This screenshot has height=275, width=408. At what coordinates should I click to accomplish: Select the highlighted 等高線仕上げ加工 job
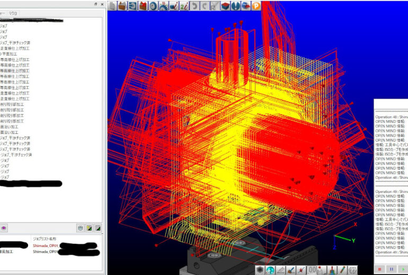[x=14, y=71]
